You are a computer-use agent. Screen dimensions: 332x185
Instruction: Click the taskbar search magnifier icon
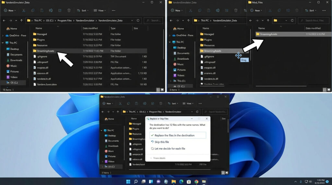(x=136, y=181)
